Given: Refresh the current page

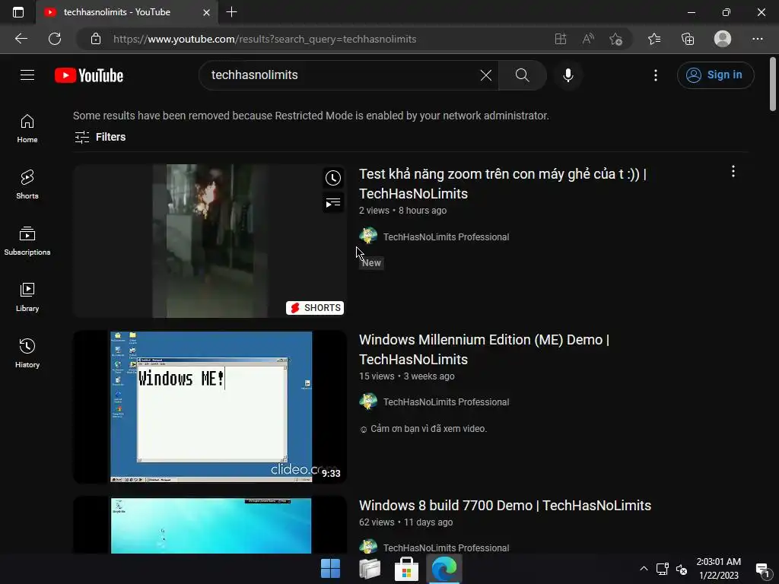Looking at the screenshot, I should 55,39.
